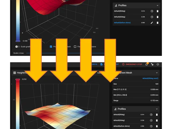Click the Size 9x9 value

point(157,84)
